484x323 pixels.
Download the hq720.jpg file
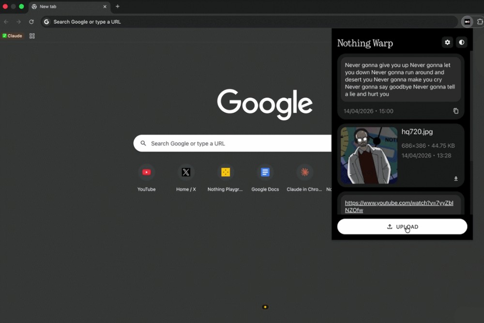[455, 179]
